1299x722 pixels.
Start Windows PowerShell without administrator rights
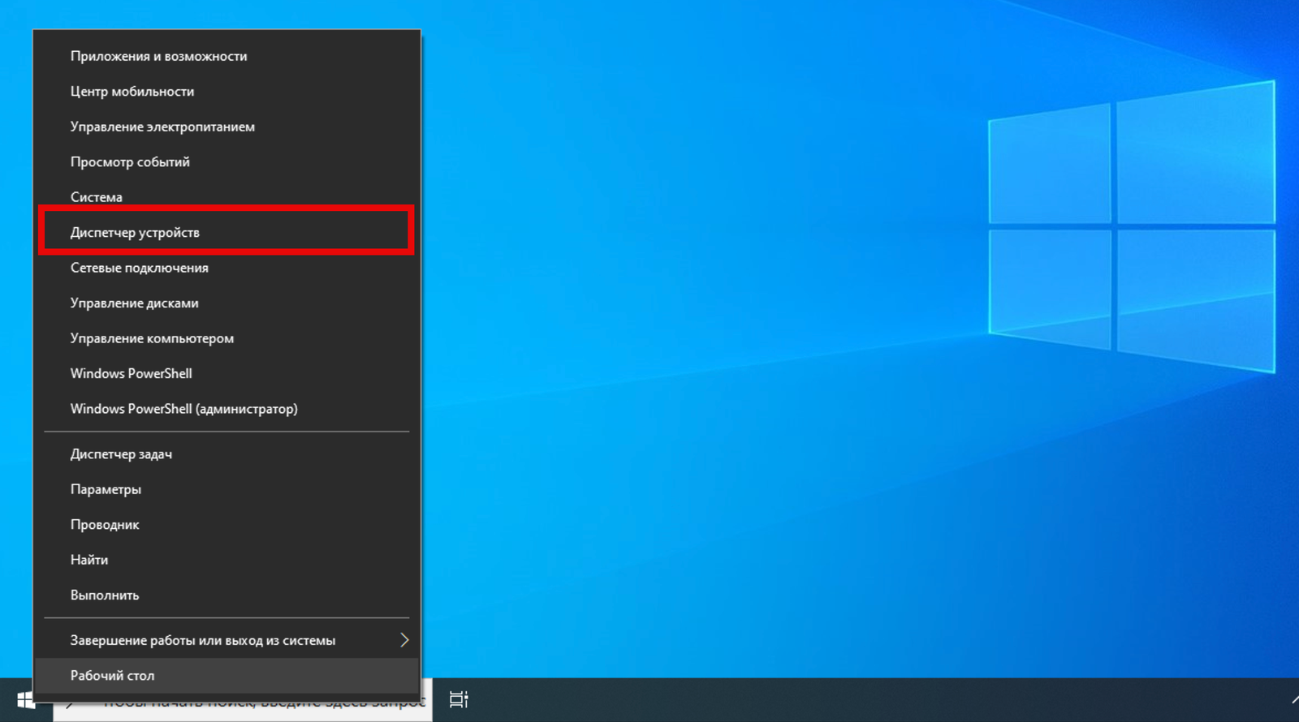[x=227, y=374]
